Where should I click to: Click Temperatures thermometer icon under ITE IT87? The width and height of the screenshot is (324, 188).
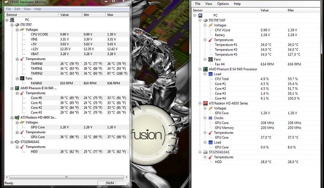22,59
